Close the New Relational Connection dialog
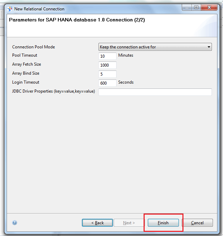This screenshot has width=223, height=236. (x=209, y=7)
